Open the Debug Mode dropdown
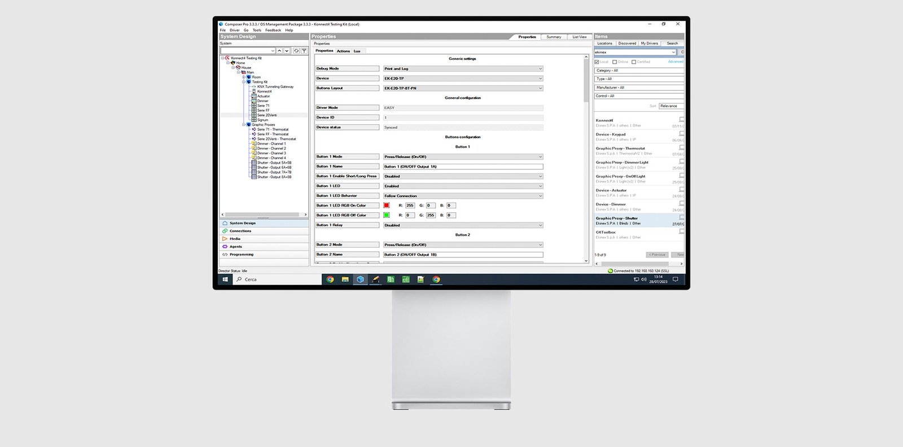Viewport: 903px width, 447px height. 463,69
